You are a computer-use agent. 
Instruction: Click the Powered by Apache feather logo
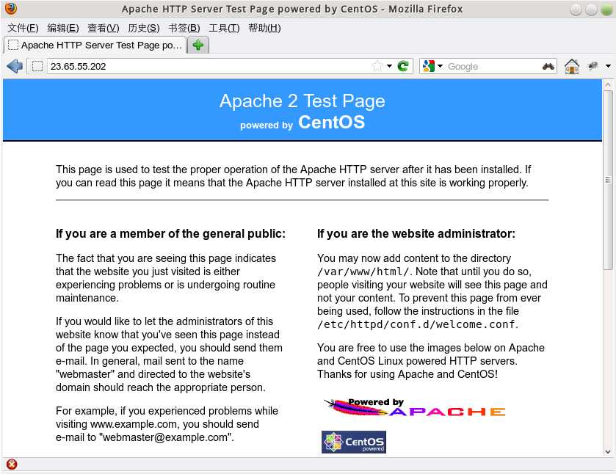point(415,408)
